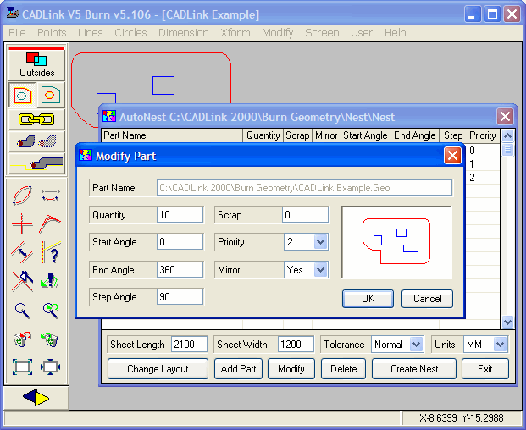Click the Start Angle column header

coord(365,135)
